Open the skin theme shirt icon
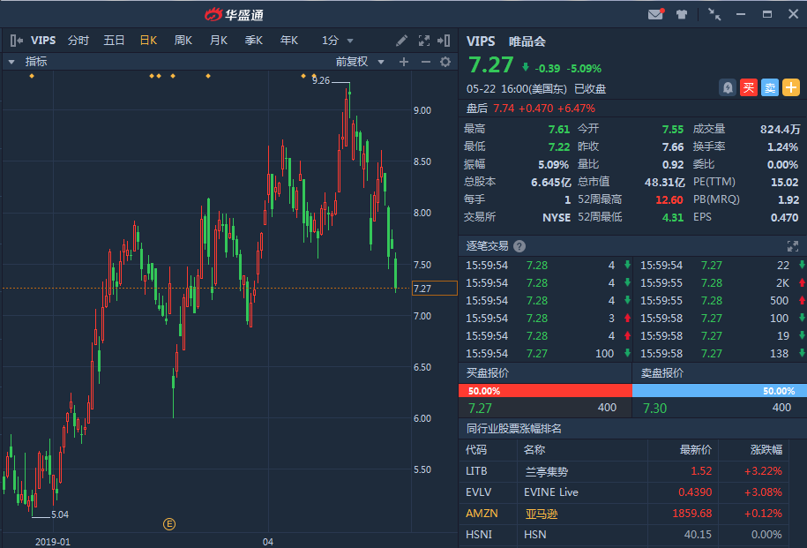The width and height of the screenshot is (807, 548). pyautogui.click(x=682, y=14)
